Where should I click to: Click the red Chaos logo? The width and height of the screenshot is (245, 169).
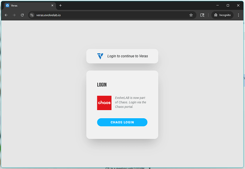tap(104, 103)
